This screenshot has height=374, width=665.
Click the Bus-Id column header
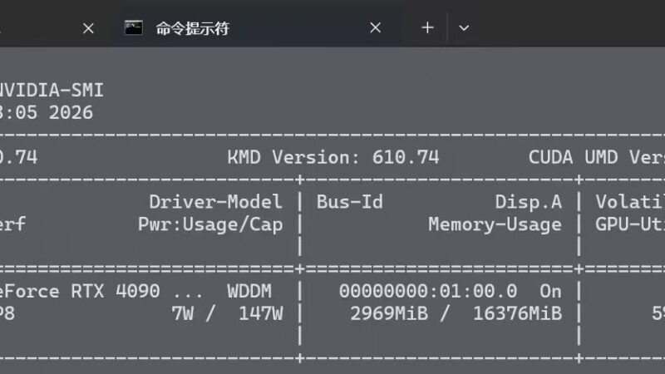tap(350, 202)
